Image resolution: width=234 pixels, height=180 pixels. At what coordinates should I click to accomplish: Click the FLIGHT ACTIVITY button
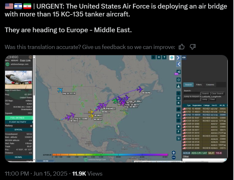point(19,122)
